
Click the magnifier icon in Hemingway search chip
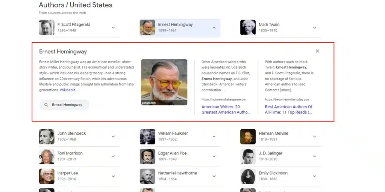(x=46, y=105)
